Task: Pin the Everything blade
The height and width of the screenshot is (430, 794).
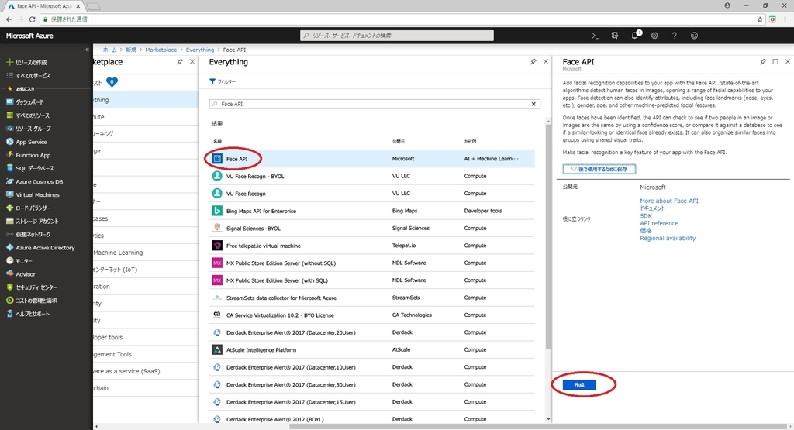Action: [x=533, y=62]
